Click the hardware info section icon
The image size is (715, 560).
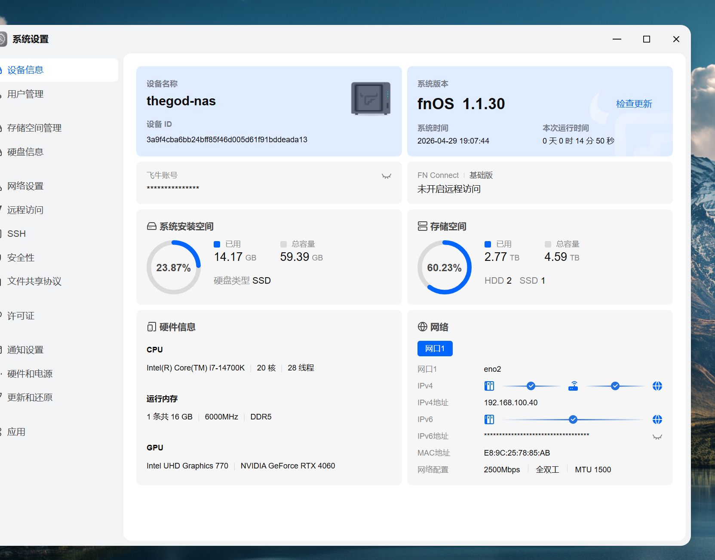pos(151,327)
